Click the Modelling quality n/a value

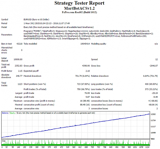[x=156, y=44]
